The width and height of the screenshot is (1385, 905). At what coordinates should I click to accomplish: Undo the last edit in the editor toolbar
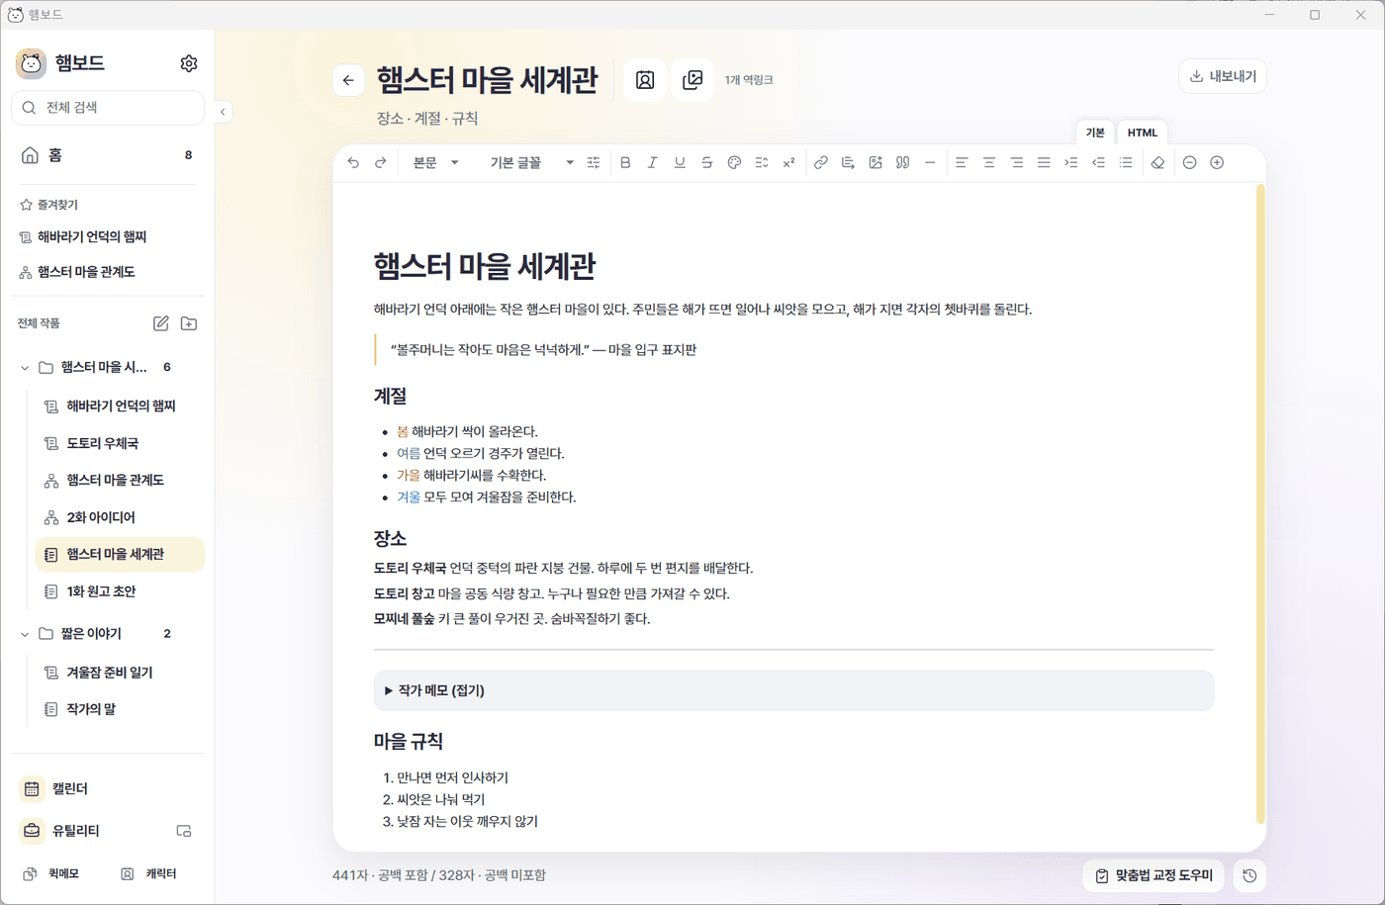pyautogui.click(x=353, y=163)
